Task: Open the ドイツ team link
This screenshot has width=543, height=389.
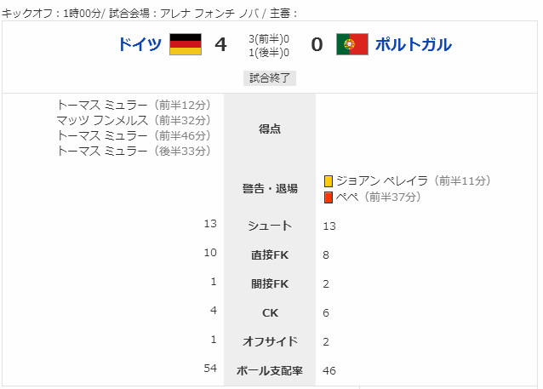Action: coord(140,44)
